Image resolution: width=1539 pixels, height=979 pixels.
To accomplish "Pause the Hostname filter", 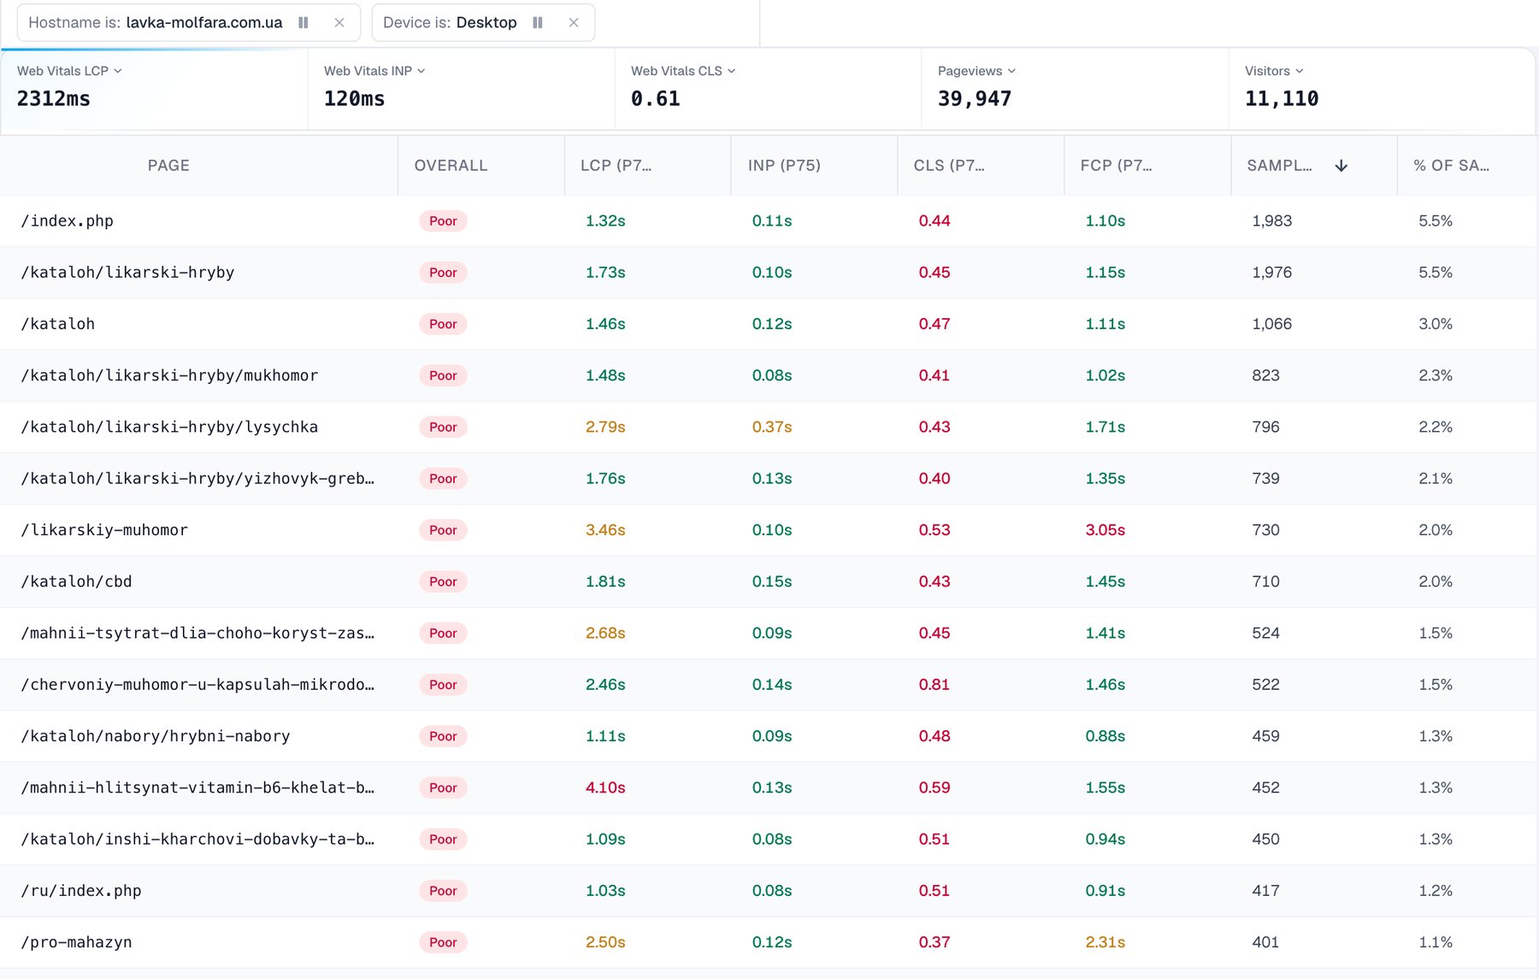I will coord(303,22).
